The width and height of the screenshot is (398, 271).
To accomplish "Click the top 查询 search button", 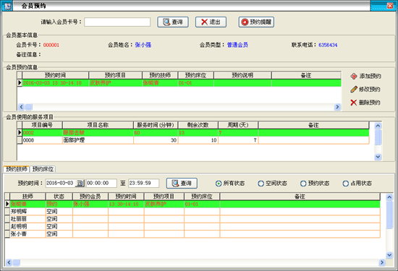I will [173, 22].
